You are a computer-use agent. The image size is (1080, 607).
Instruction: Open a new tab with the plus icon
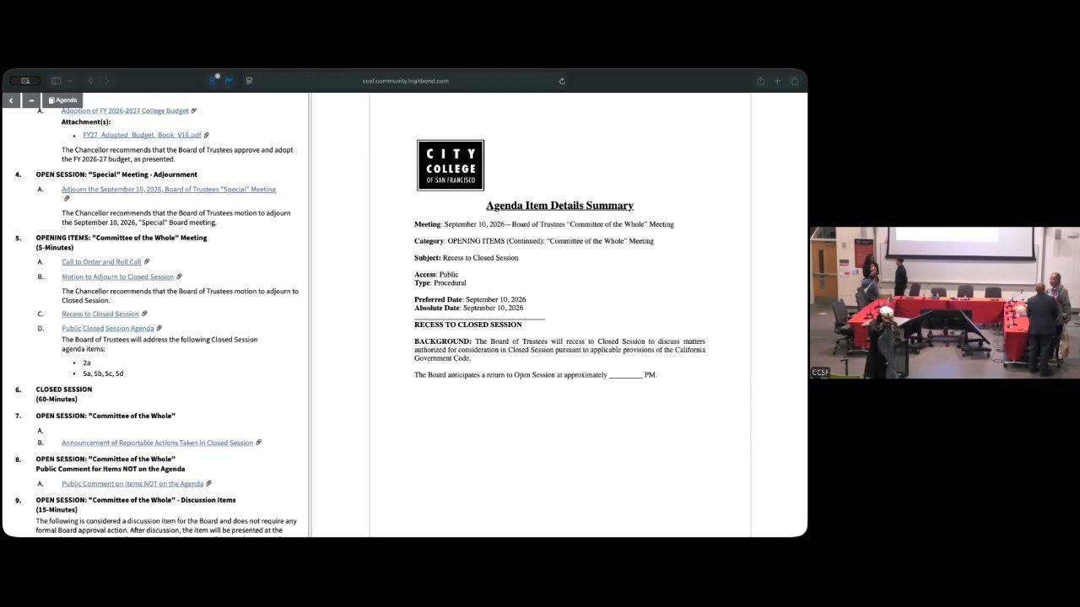777,81
